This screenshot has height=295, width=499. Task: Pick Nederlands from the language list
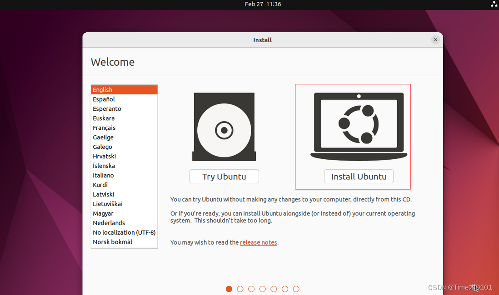[x=124, y=223]
